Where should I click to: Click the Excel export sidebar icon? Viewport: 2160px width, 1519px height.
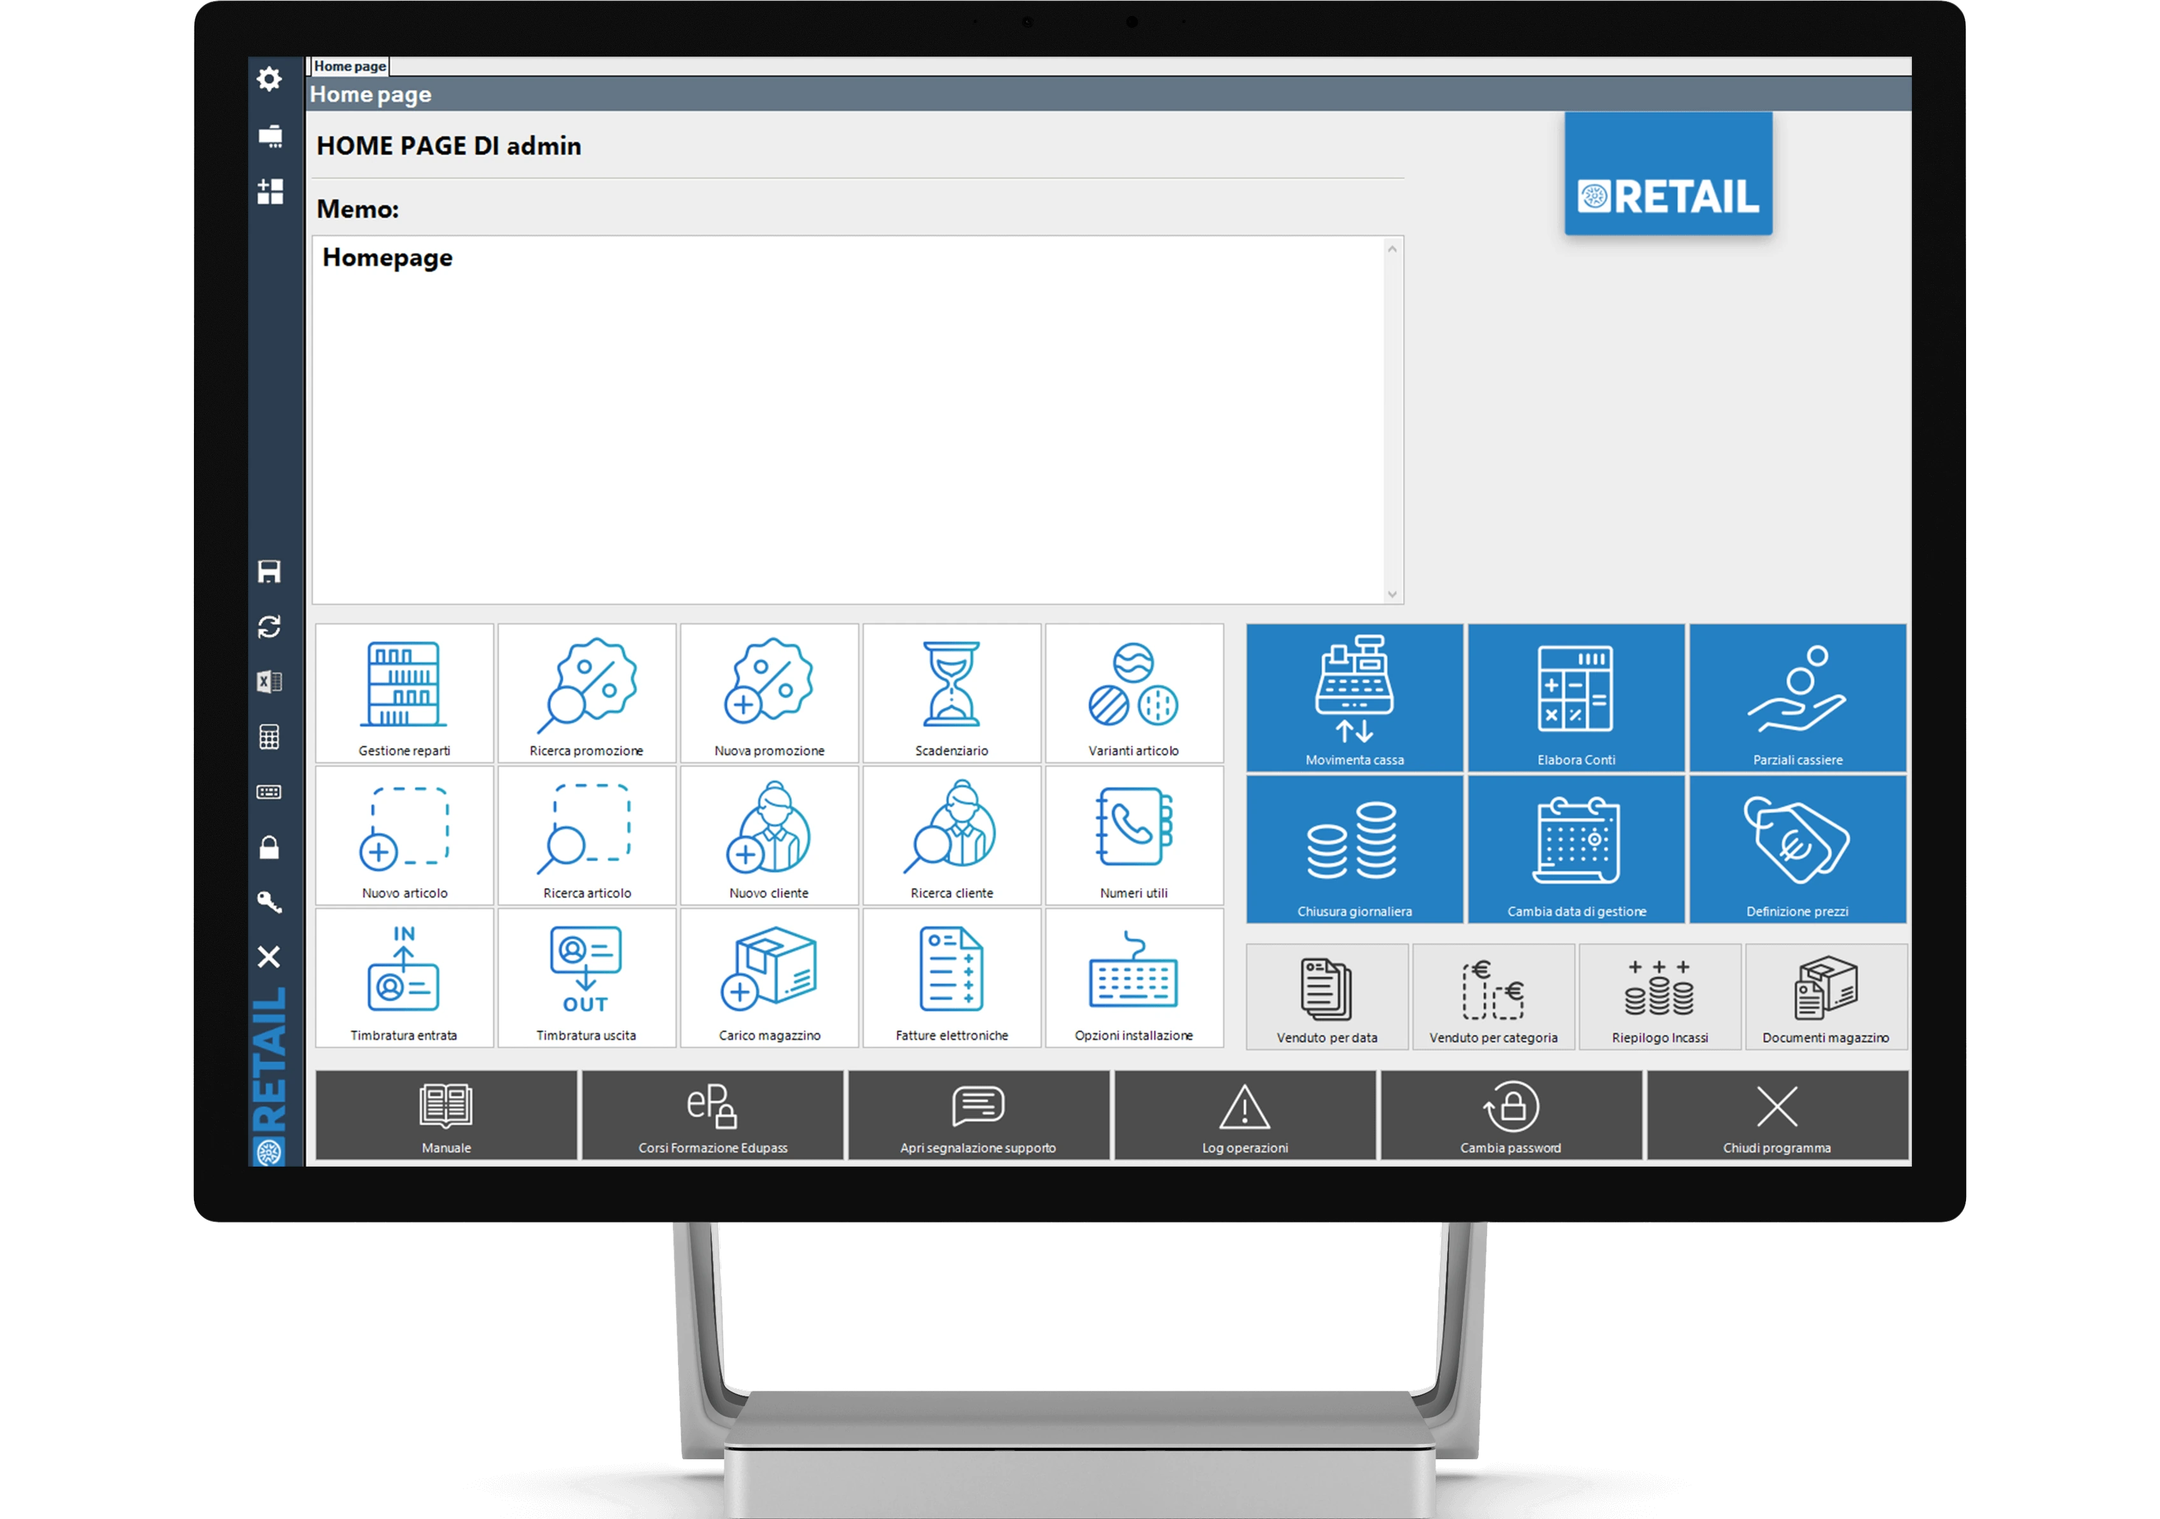pyautogui.click(x=269, y=682)
